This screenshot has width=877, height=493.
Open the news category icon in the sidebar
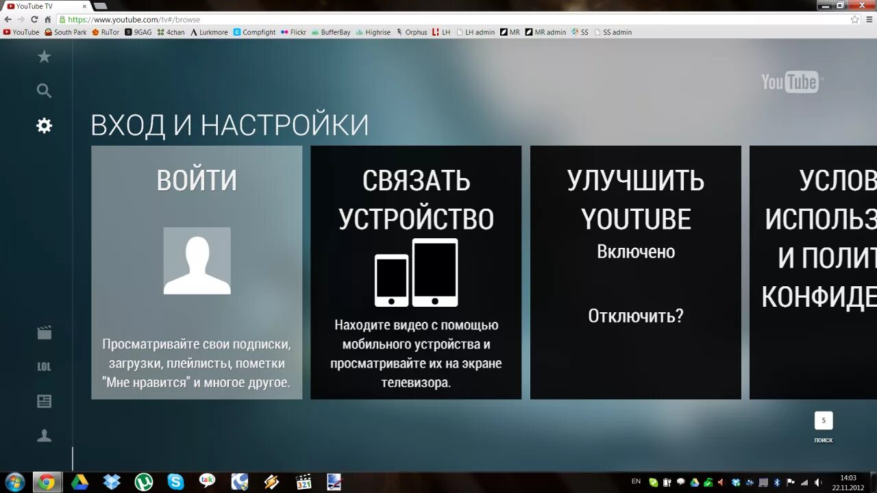coord(44,401)
